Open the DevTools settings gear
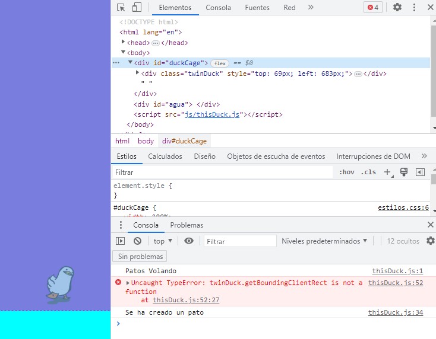436x339 pixels. coord(397,7)
